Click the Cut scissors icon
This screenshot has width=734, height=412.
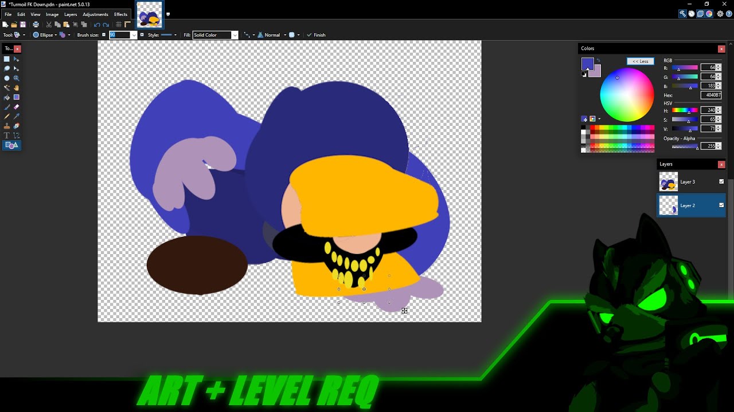pyautogui.click(x=49, y=25)
